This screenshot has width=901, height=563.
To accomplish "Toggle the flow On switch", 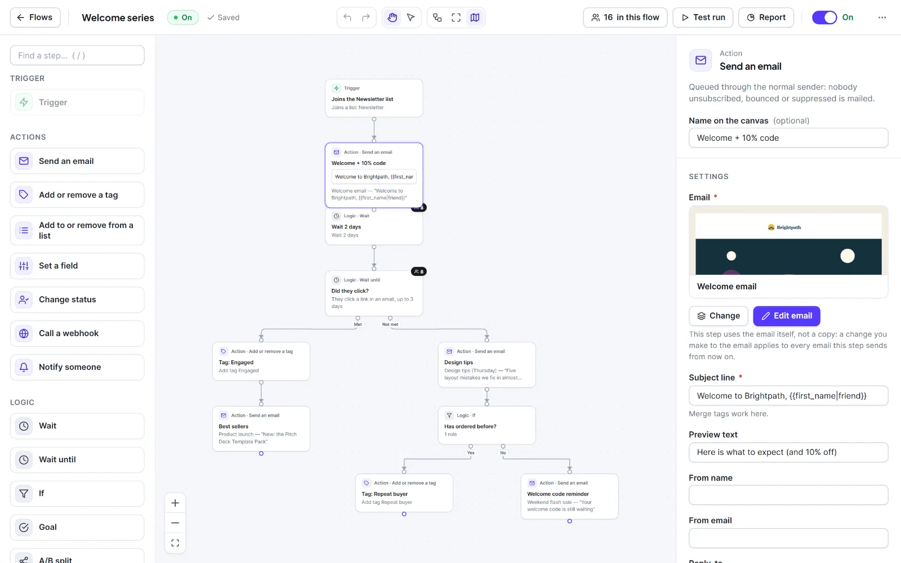I will click(824, 17).
